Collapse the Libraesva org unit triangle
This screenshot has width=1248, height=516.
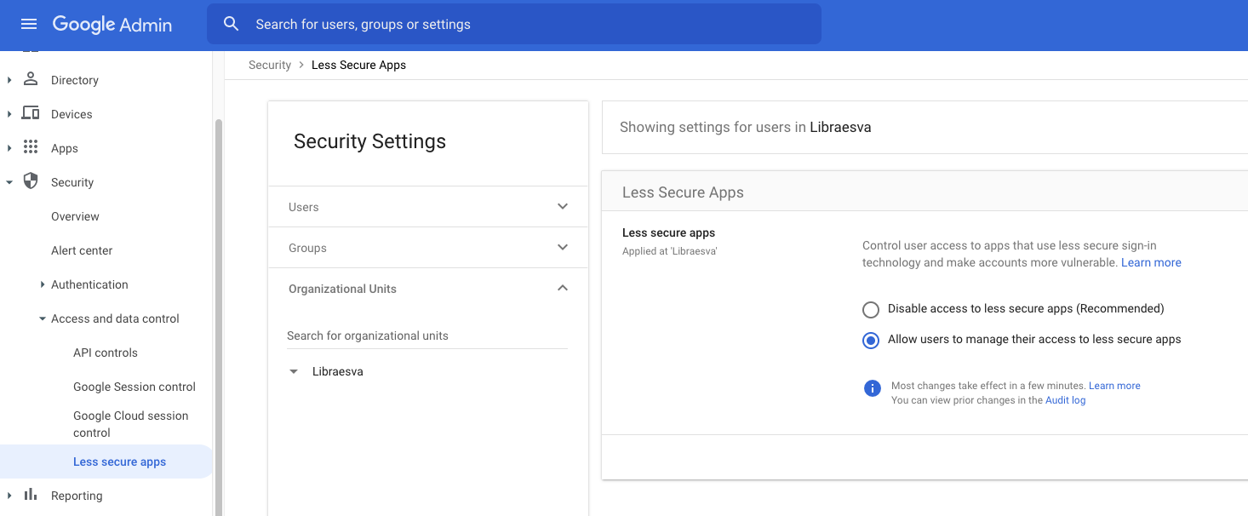click(294, 372)
